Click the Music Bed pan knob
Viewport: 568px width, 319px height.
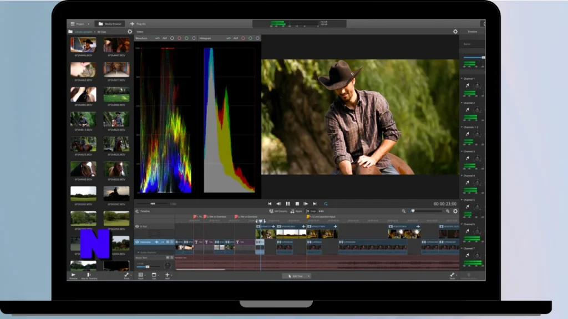tap(168, 266)
